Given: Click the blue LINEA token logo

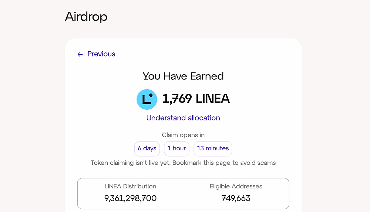Looking at the screenshot, I should click(x=147, y=99).
